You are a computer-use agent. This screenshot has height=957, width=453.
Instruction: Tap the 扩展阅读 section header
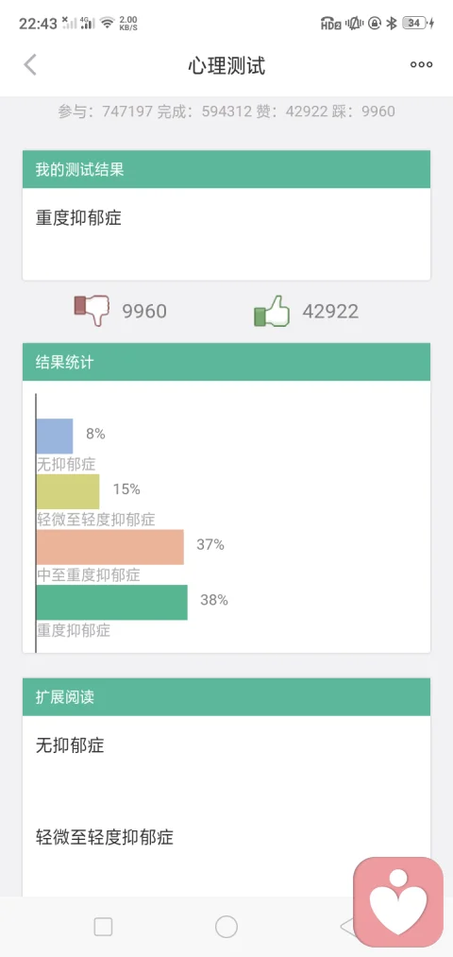pyautogui.click(x=226, y=696)
